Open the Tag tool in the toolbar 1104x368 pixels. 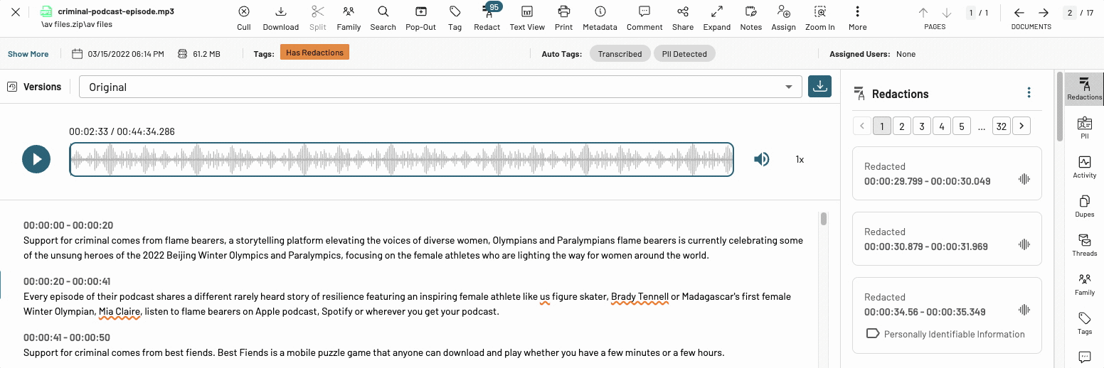[x=455, y=18]
